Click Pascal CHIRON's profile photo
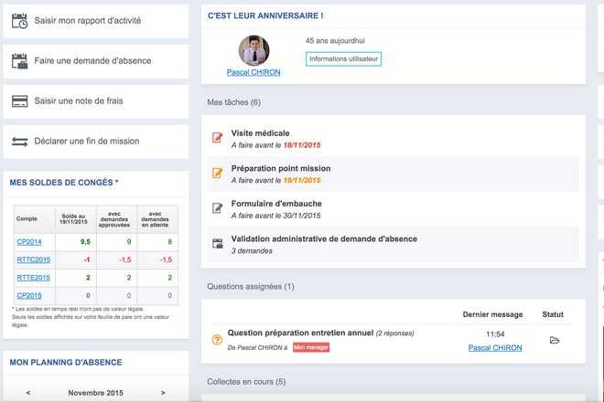Viewport: 604px width, 402px height. tap(253, 50)
